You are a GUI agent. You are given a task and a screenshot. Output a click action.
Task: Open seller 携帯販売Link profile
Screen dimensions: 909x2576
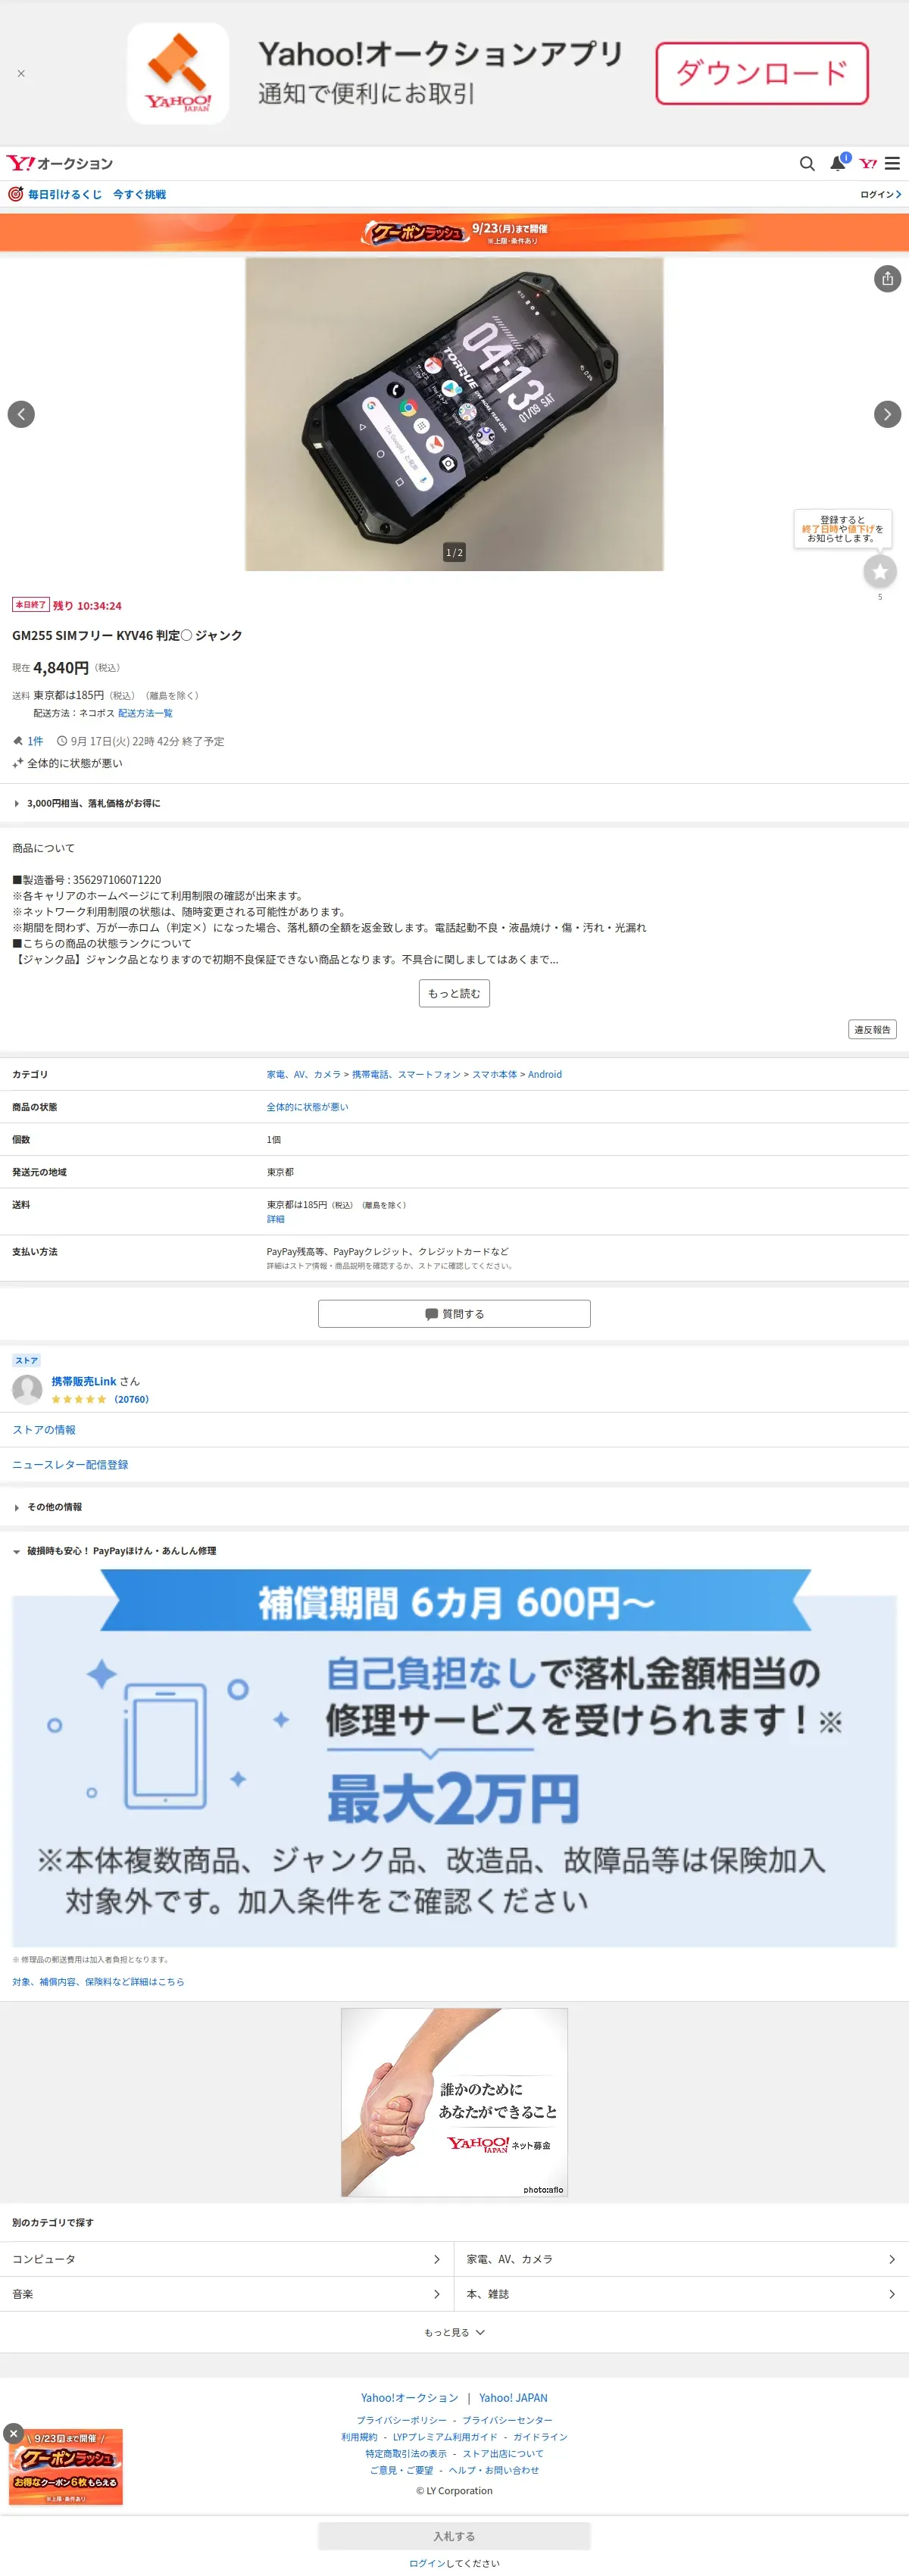point(84,1381)
